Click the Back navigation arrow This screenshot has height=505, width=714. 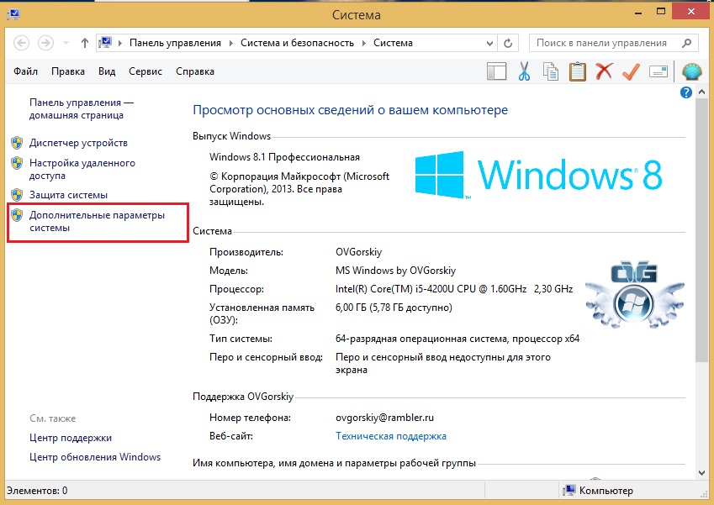point(21,43)
